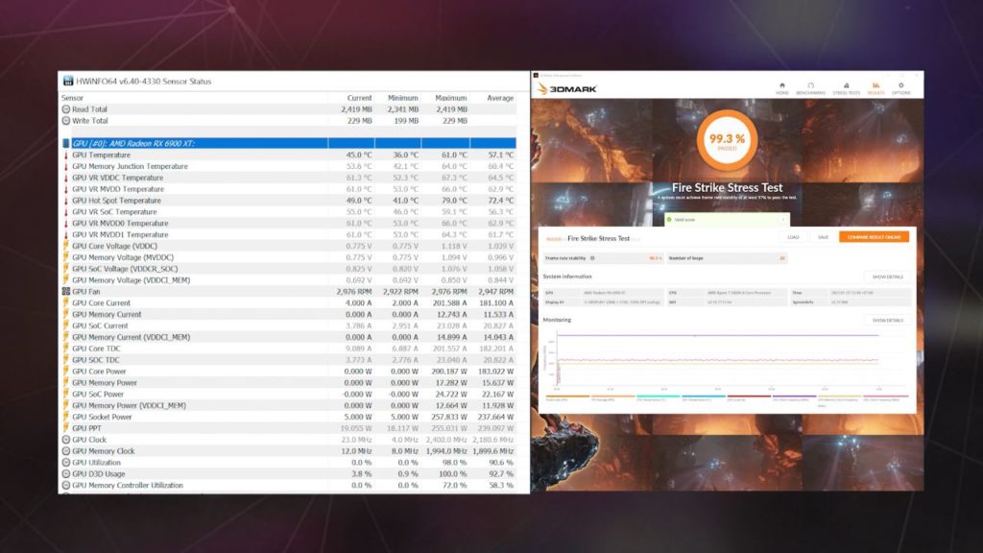Open the 3DMark Home icon
This screenshot has height=553, width=983.
click(782, 87)
